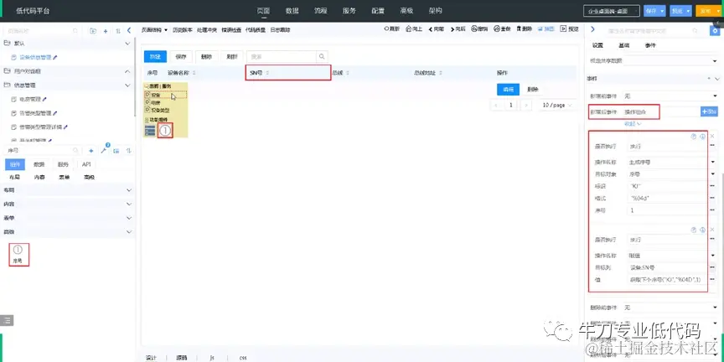Image resolution: width=724 pixels, height=362 pixels.
Task: Click the 向上 toolbar icon
Action: 414,28
